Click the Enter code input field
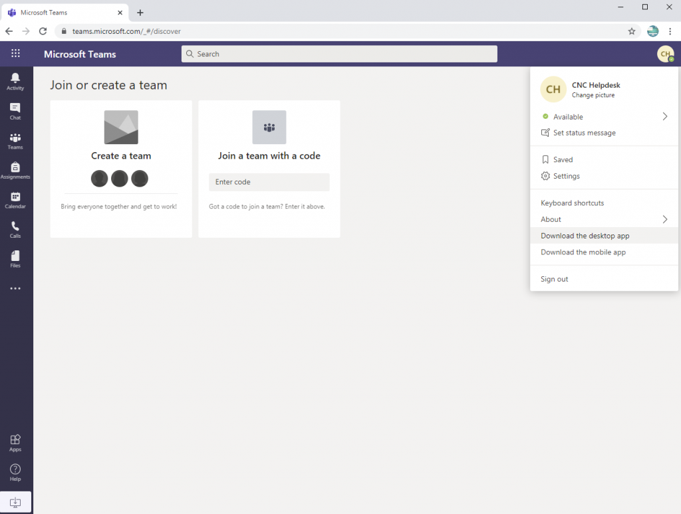Screen dimensions: 681x514 click(269, 182)
